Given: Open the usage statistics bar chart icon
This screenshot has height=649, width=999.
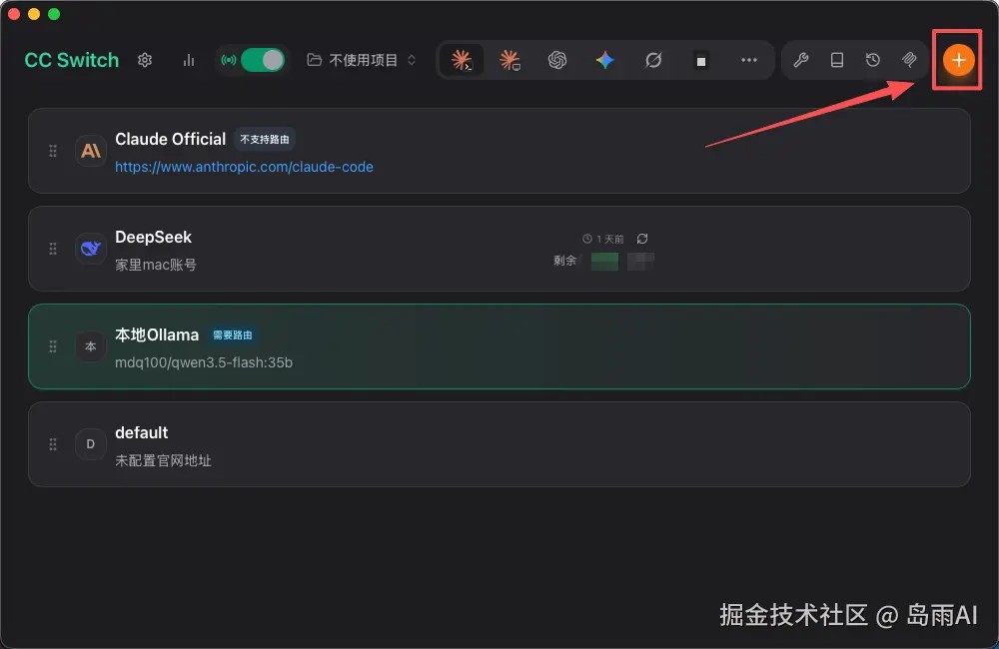Looking at the screenshot, I should point(189,60).
